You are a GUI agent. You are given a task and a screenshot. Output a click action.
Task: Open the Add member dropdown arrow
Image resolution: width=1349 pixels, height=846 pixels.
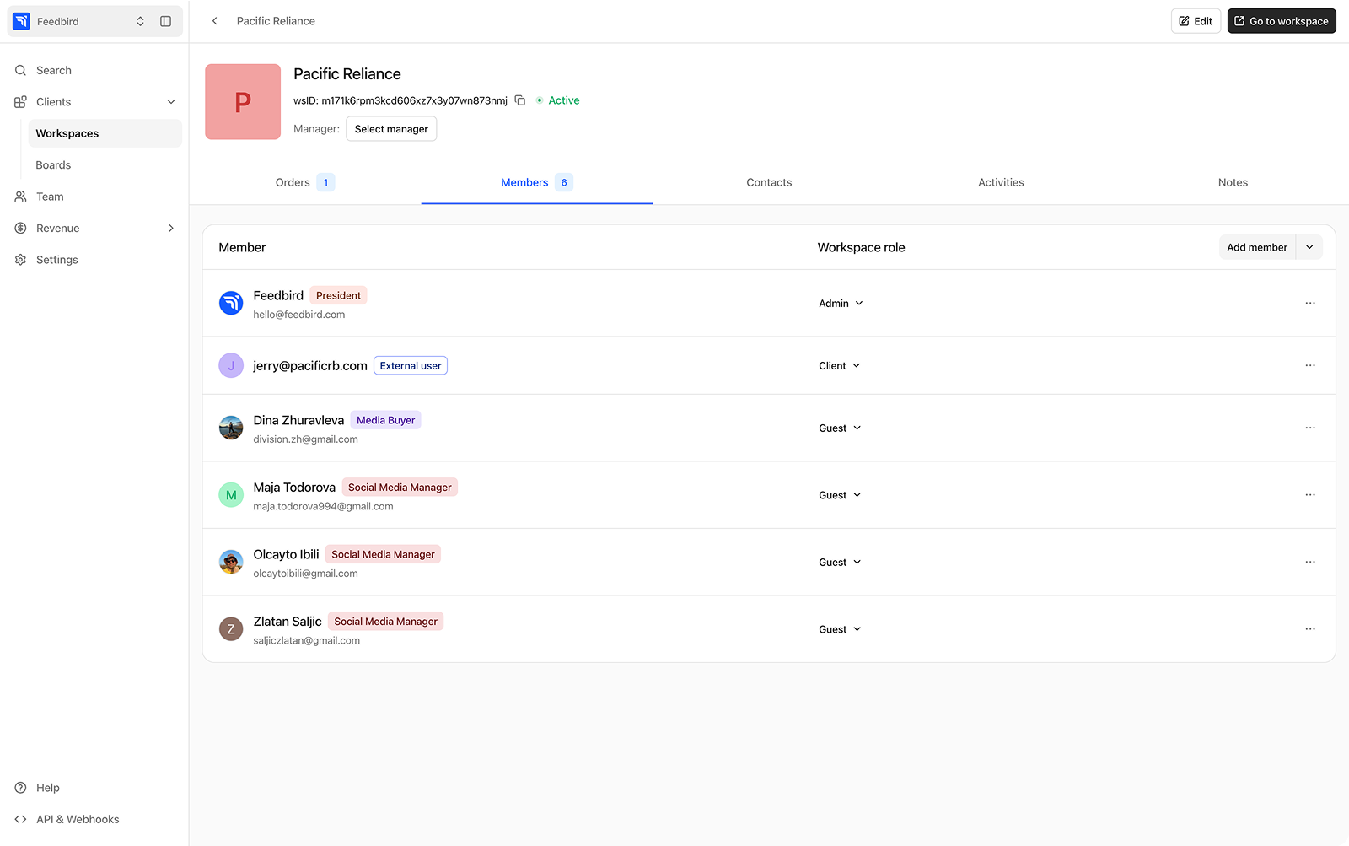(1309, 247)
